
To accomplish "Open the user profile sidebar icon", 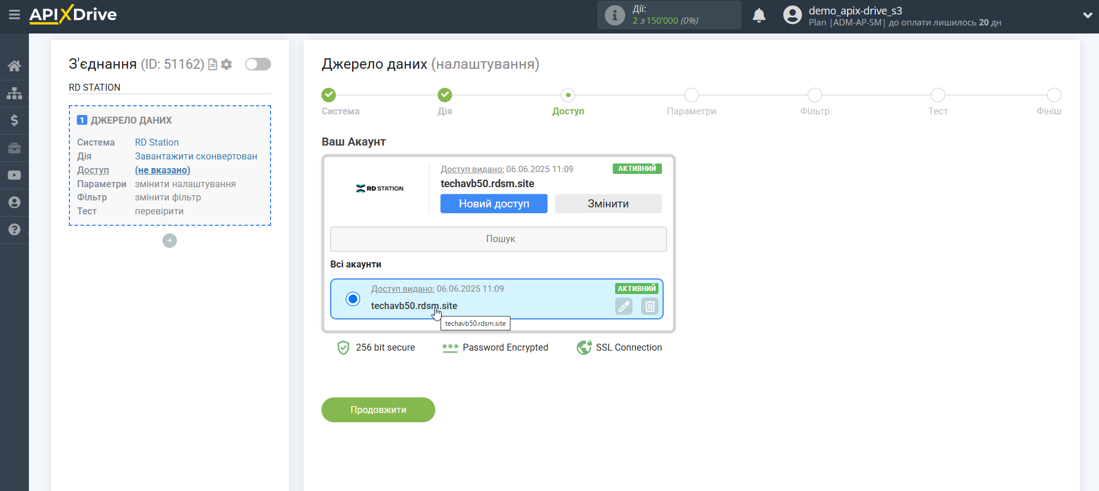I will tap(14, 202).
